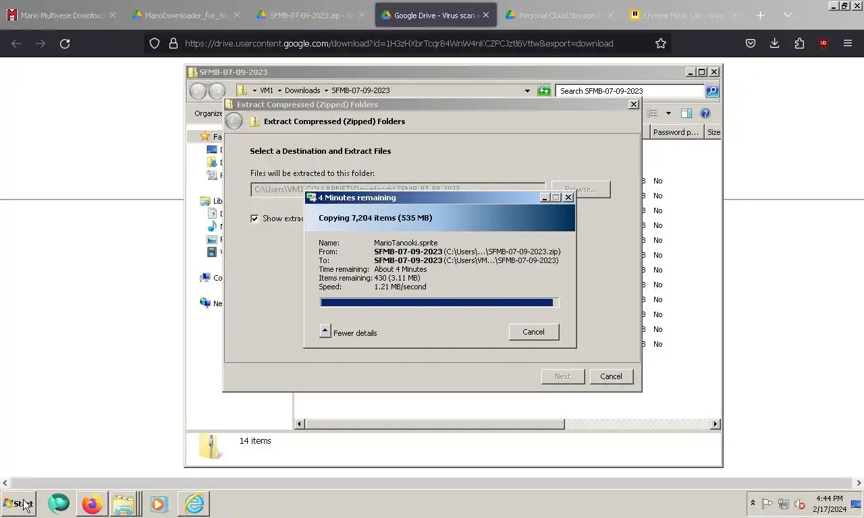This screenshot has height=518, width=864.
Task: Cancel the Extract Compressed Folders wizard
Action: [611, 376]
